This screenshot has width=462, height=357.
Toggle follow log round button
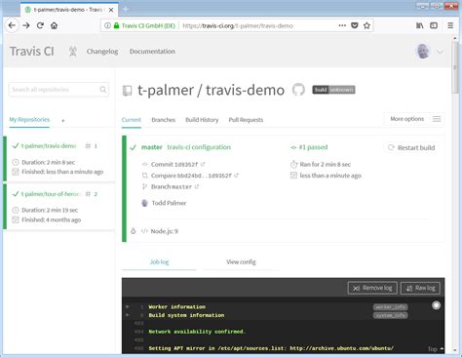(437, 305)
